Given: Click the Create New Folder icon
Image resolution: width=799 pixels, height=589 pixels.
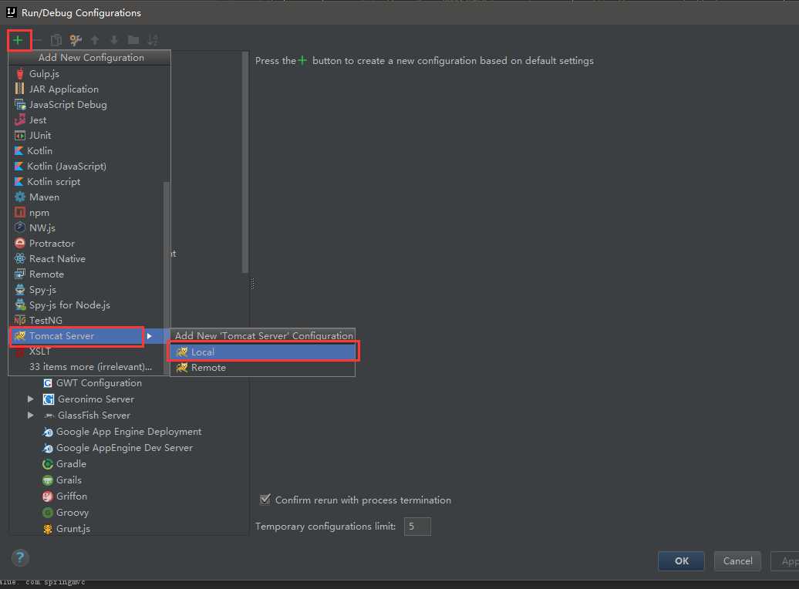Looking at the screenshot, I should 133,40.
